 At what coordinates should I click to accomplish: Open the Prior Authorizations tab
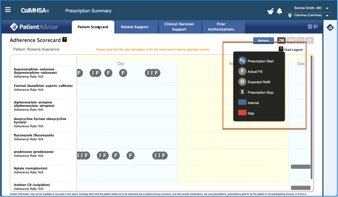coord(221,27)
